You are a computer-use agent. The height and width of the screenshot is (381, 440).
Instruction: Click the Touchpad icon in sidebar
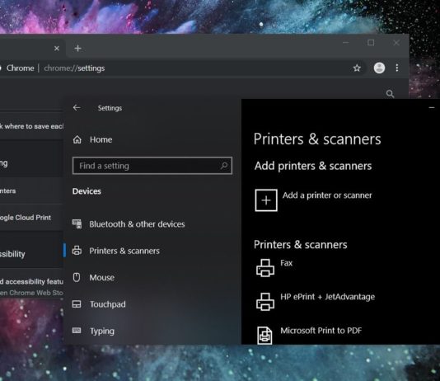(77, 304)
